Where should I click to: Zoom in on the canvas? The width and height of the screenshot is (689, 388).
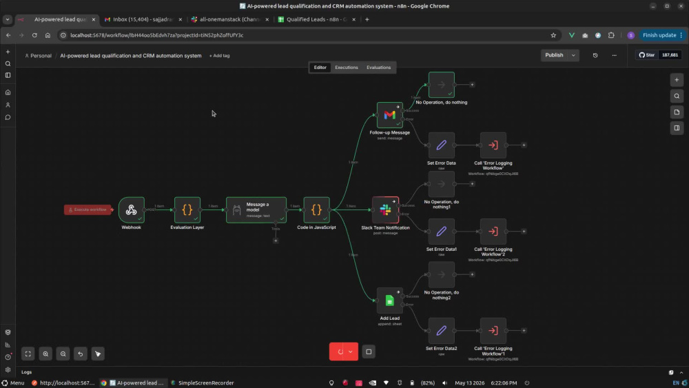[x=45, y=354]
